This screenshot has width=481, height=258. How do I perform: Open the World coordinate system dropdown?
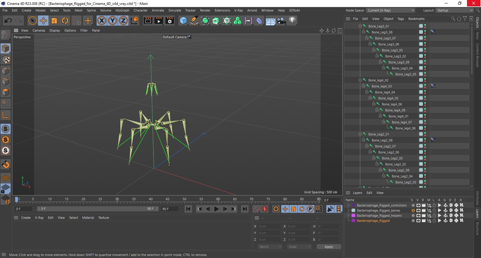270,247
